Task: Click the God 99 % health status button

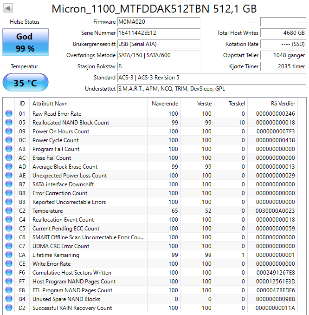Action: 25,42
